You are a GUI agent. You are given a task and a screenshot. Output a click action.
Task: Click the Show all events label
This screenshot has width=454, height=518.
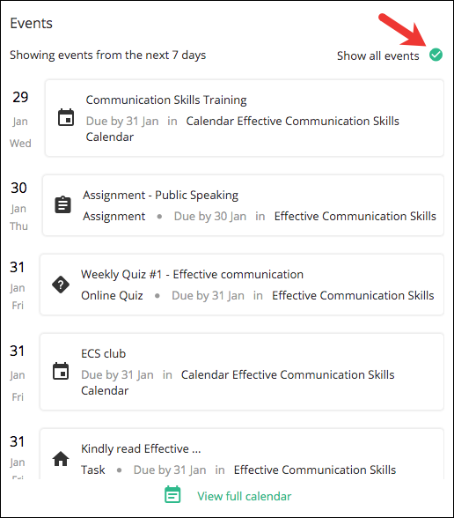pyautogui.click(x=377, y=55)
